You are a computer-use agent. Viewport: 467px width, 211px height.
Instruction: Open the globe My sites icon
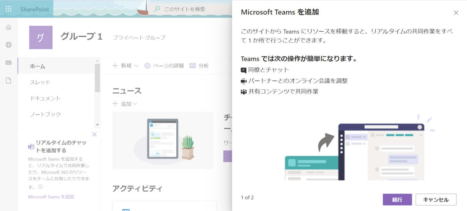[9, 45]
